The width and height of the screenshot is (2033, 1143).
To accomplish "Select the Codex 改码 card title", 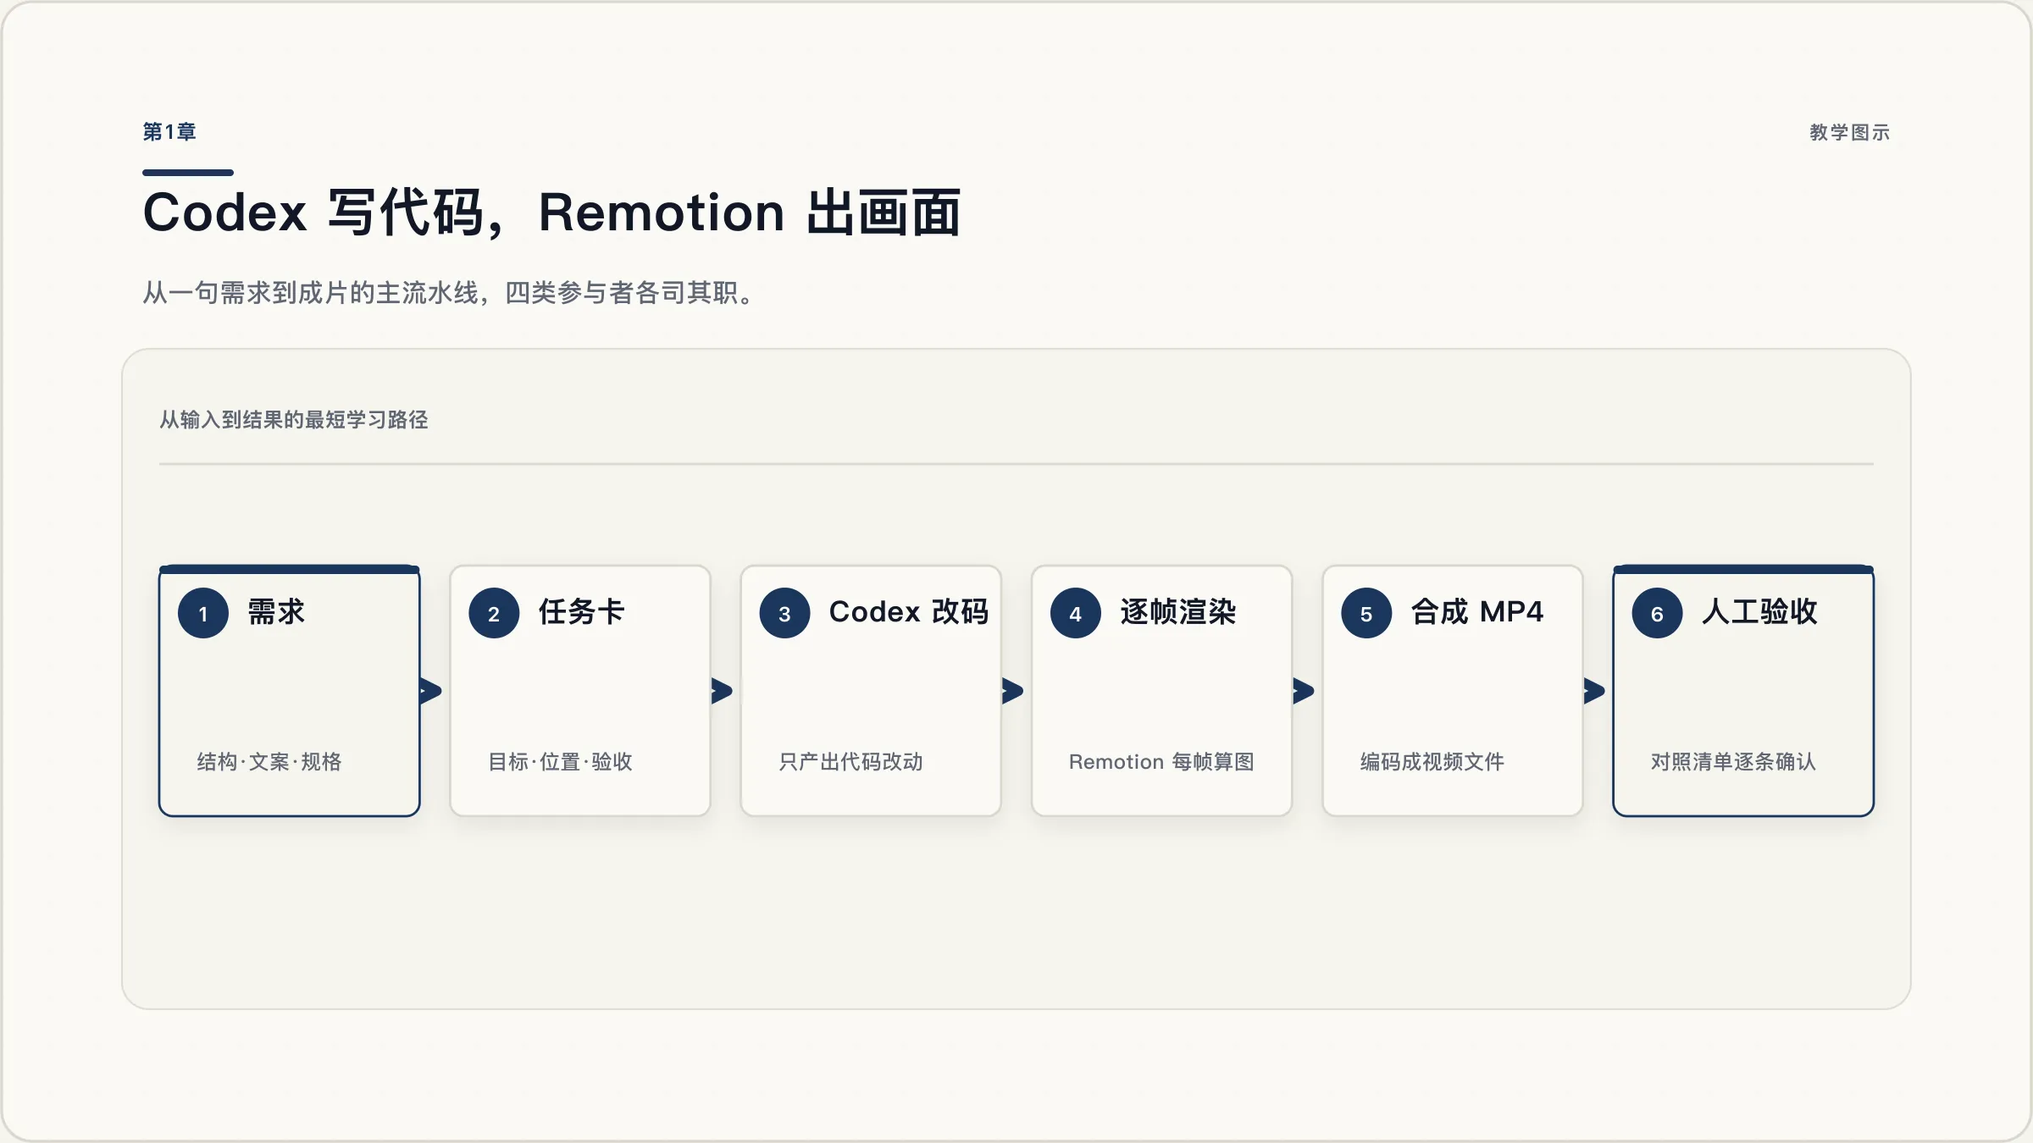I will [909, 611].
